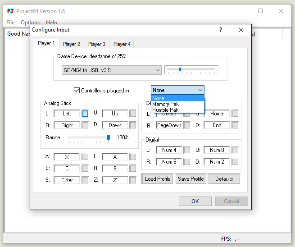Click the small box beside Analog Stick Down

click(x=133, y=125)
